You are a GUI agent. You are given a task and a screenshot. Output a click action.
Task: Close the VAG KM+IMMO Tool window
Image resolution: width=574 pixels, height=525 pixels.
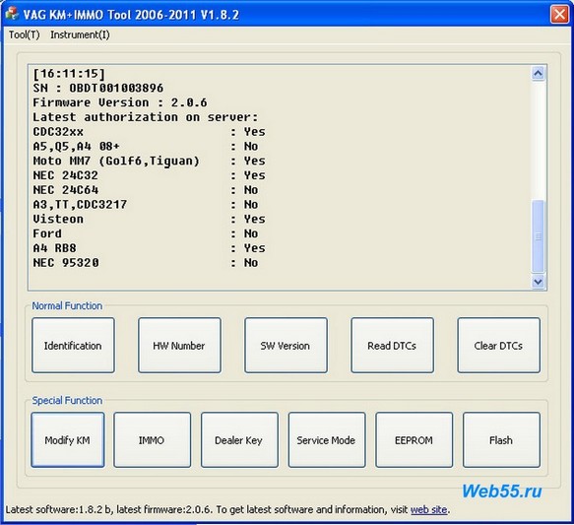559,14
